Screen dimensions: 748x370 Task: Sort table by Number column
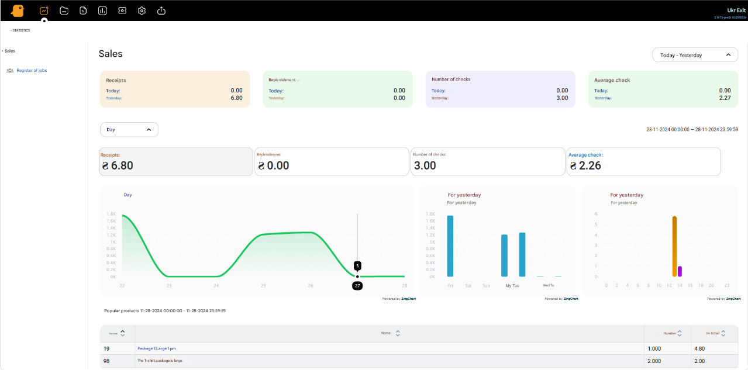click(x=679, y=333)
